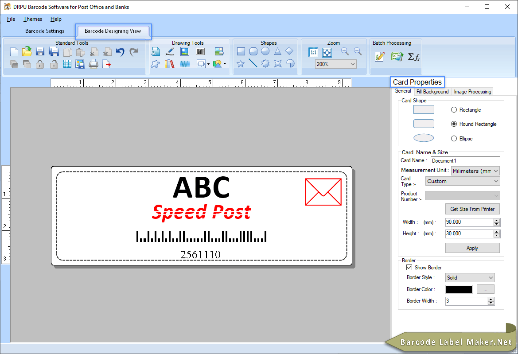
Task: Click the Apply button
Action: (x=472, y=248)
